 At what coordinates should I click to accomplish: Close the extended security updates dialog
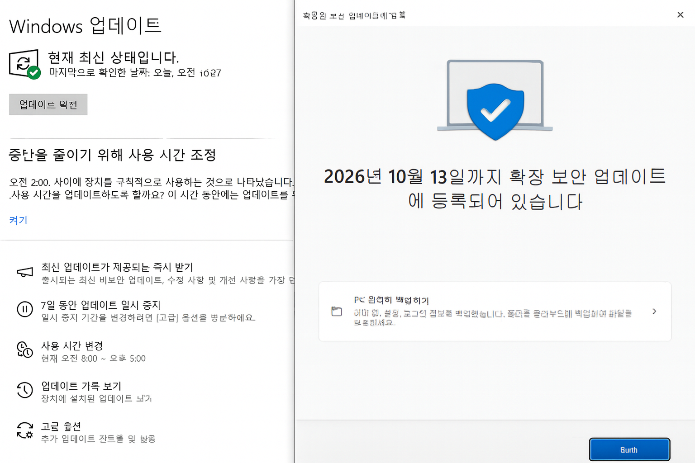pyautogui.click(x=680, y=15)
